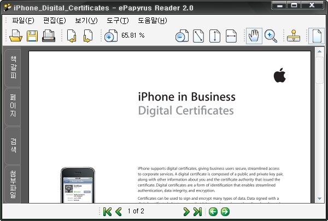This screenshot has height=221, width=328.
Task: Click the iPhone in Business heading
Action: coord(186,97)
